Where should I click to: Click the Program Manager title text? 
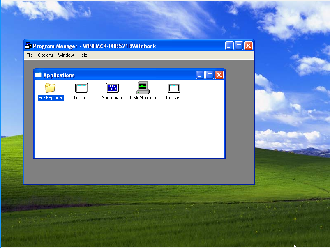pyautogui.click(x=94, y=46)
